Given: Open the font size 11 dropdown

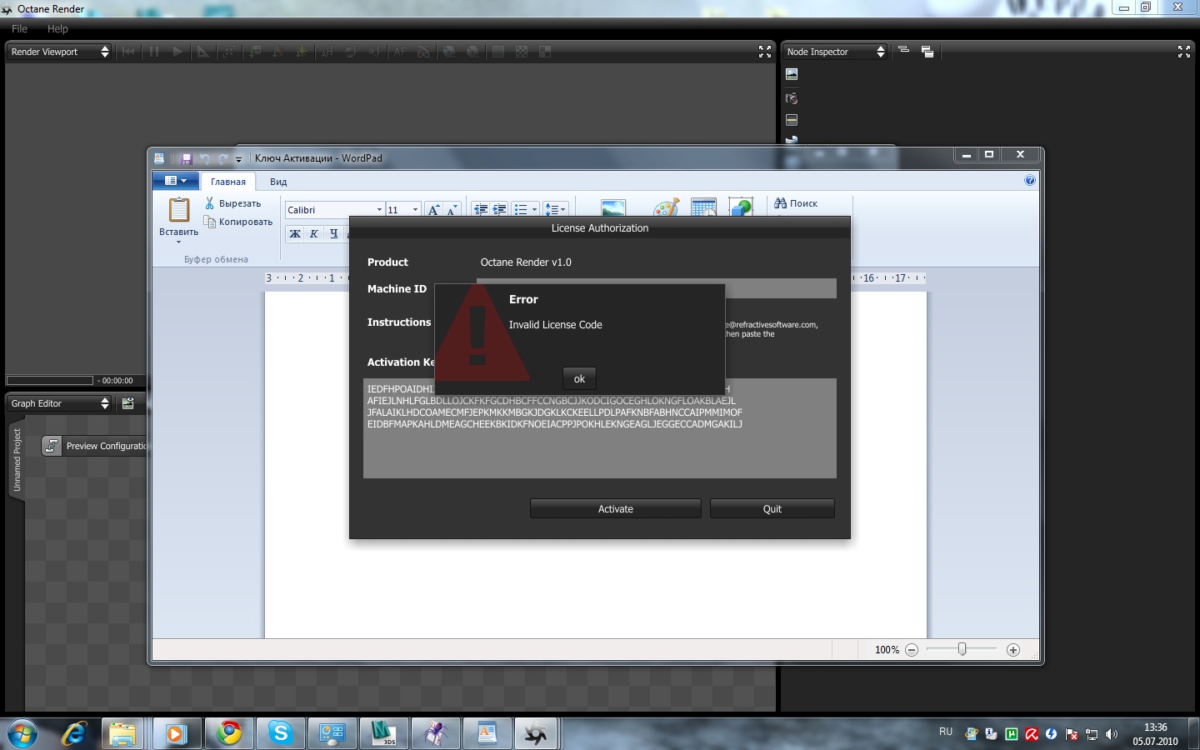Looking at the screenshot, I should coord(415,210).
